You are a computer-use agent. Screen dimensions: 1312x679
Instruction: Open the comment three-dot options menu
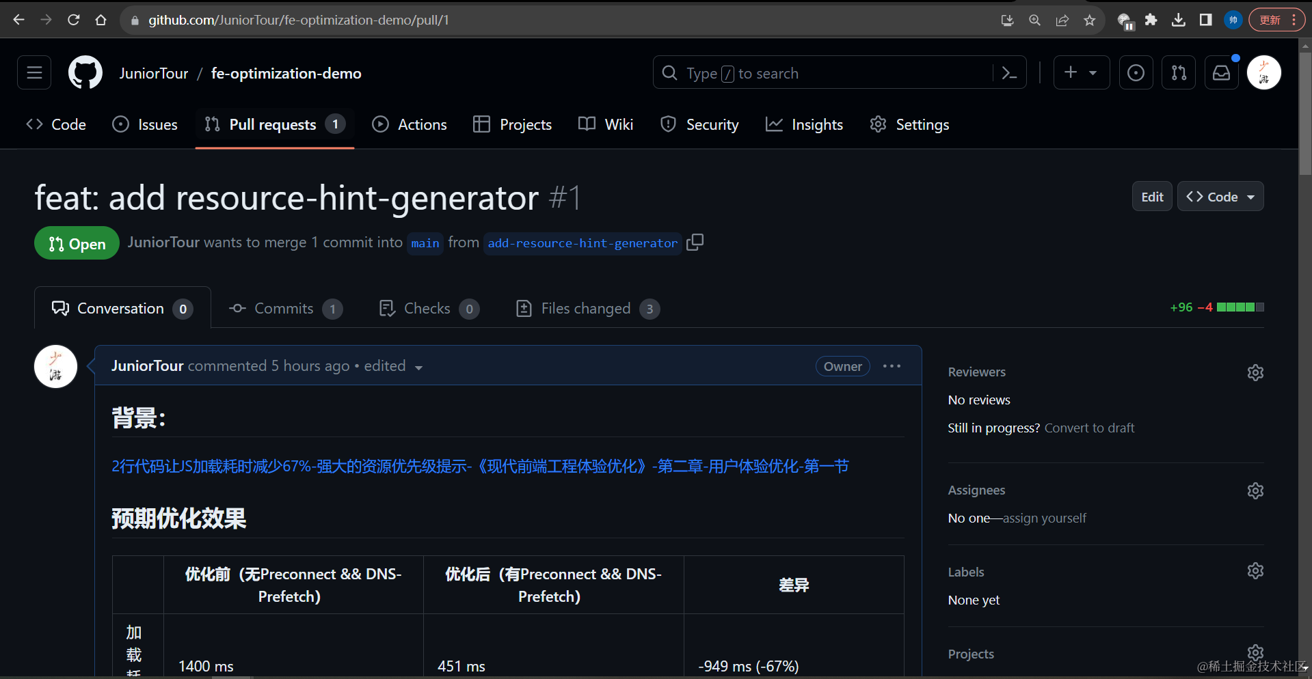pos(892,366)
